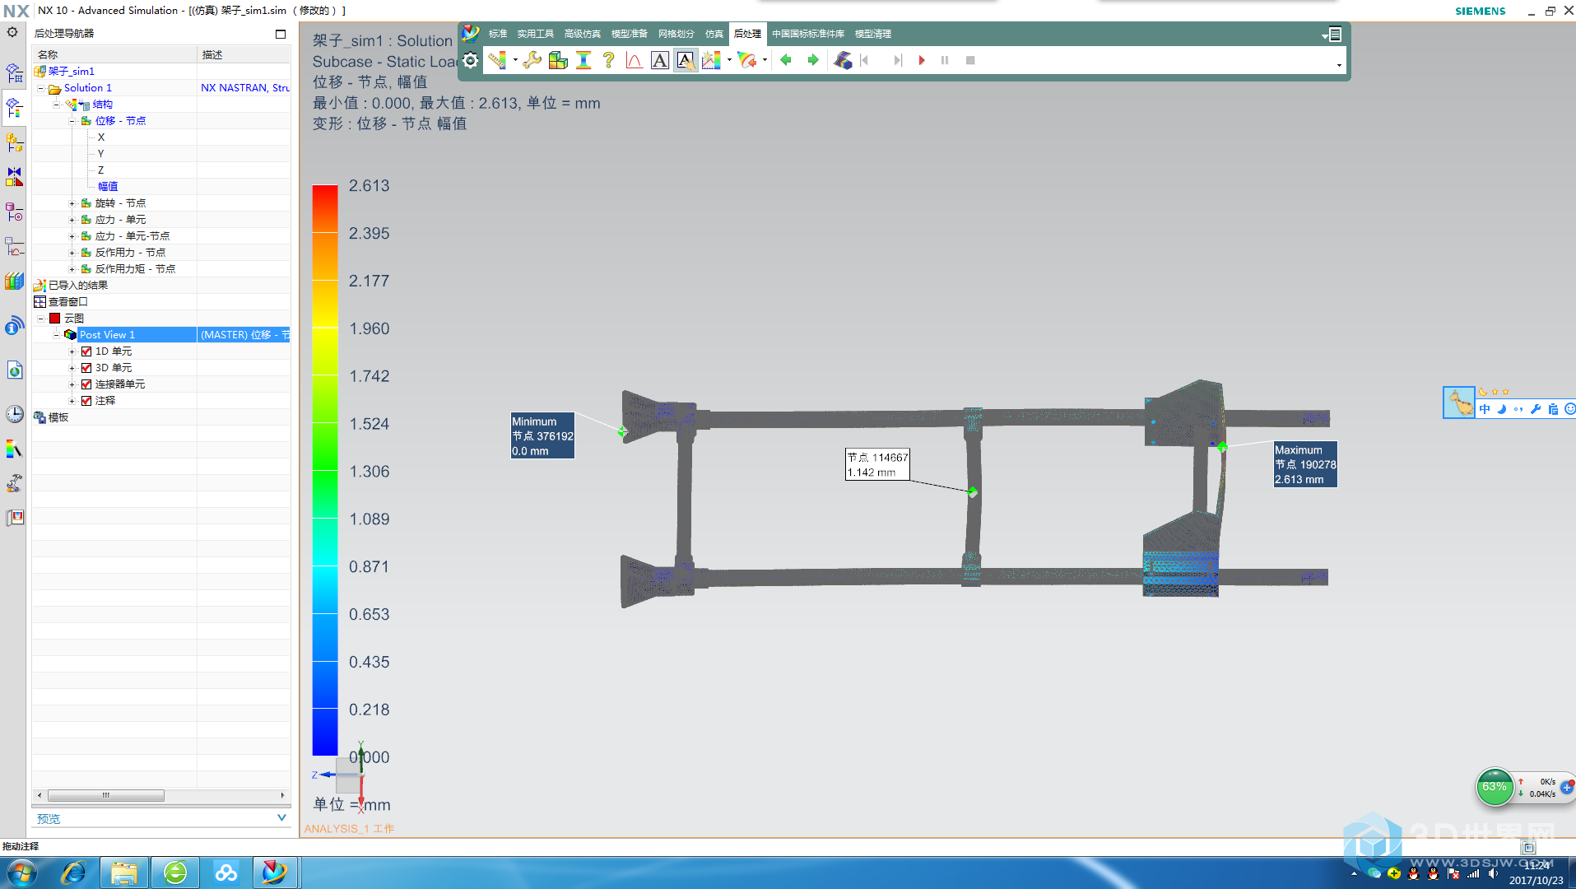
Task: Click the plain text annotation 'A' icon
Action: point(660,60)
